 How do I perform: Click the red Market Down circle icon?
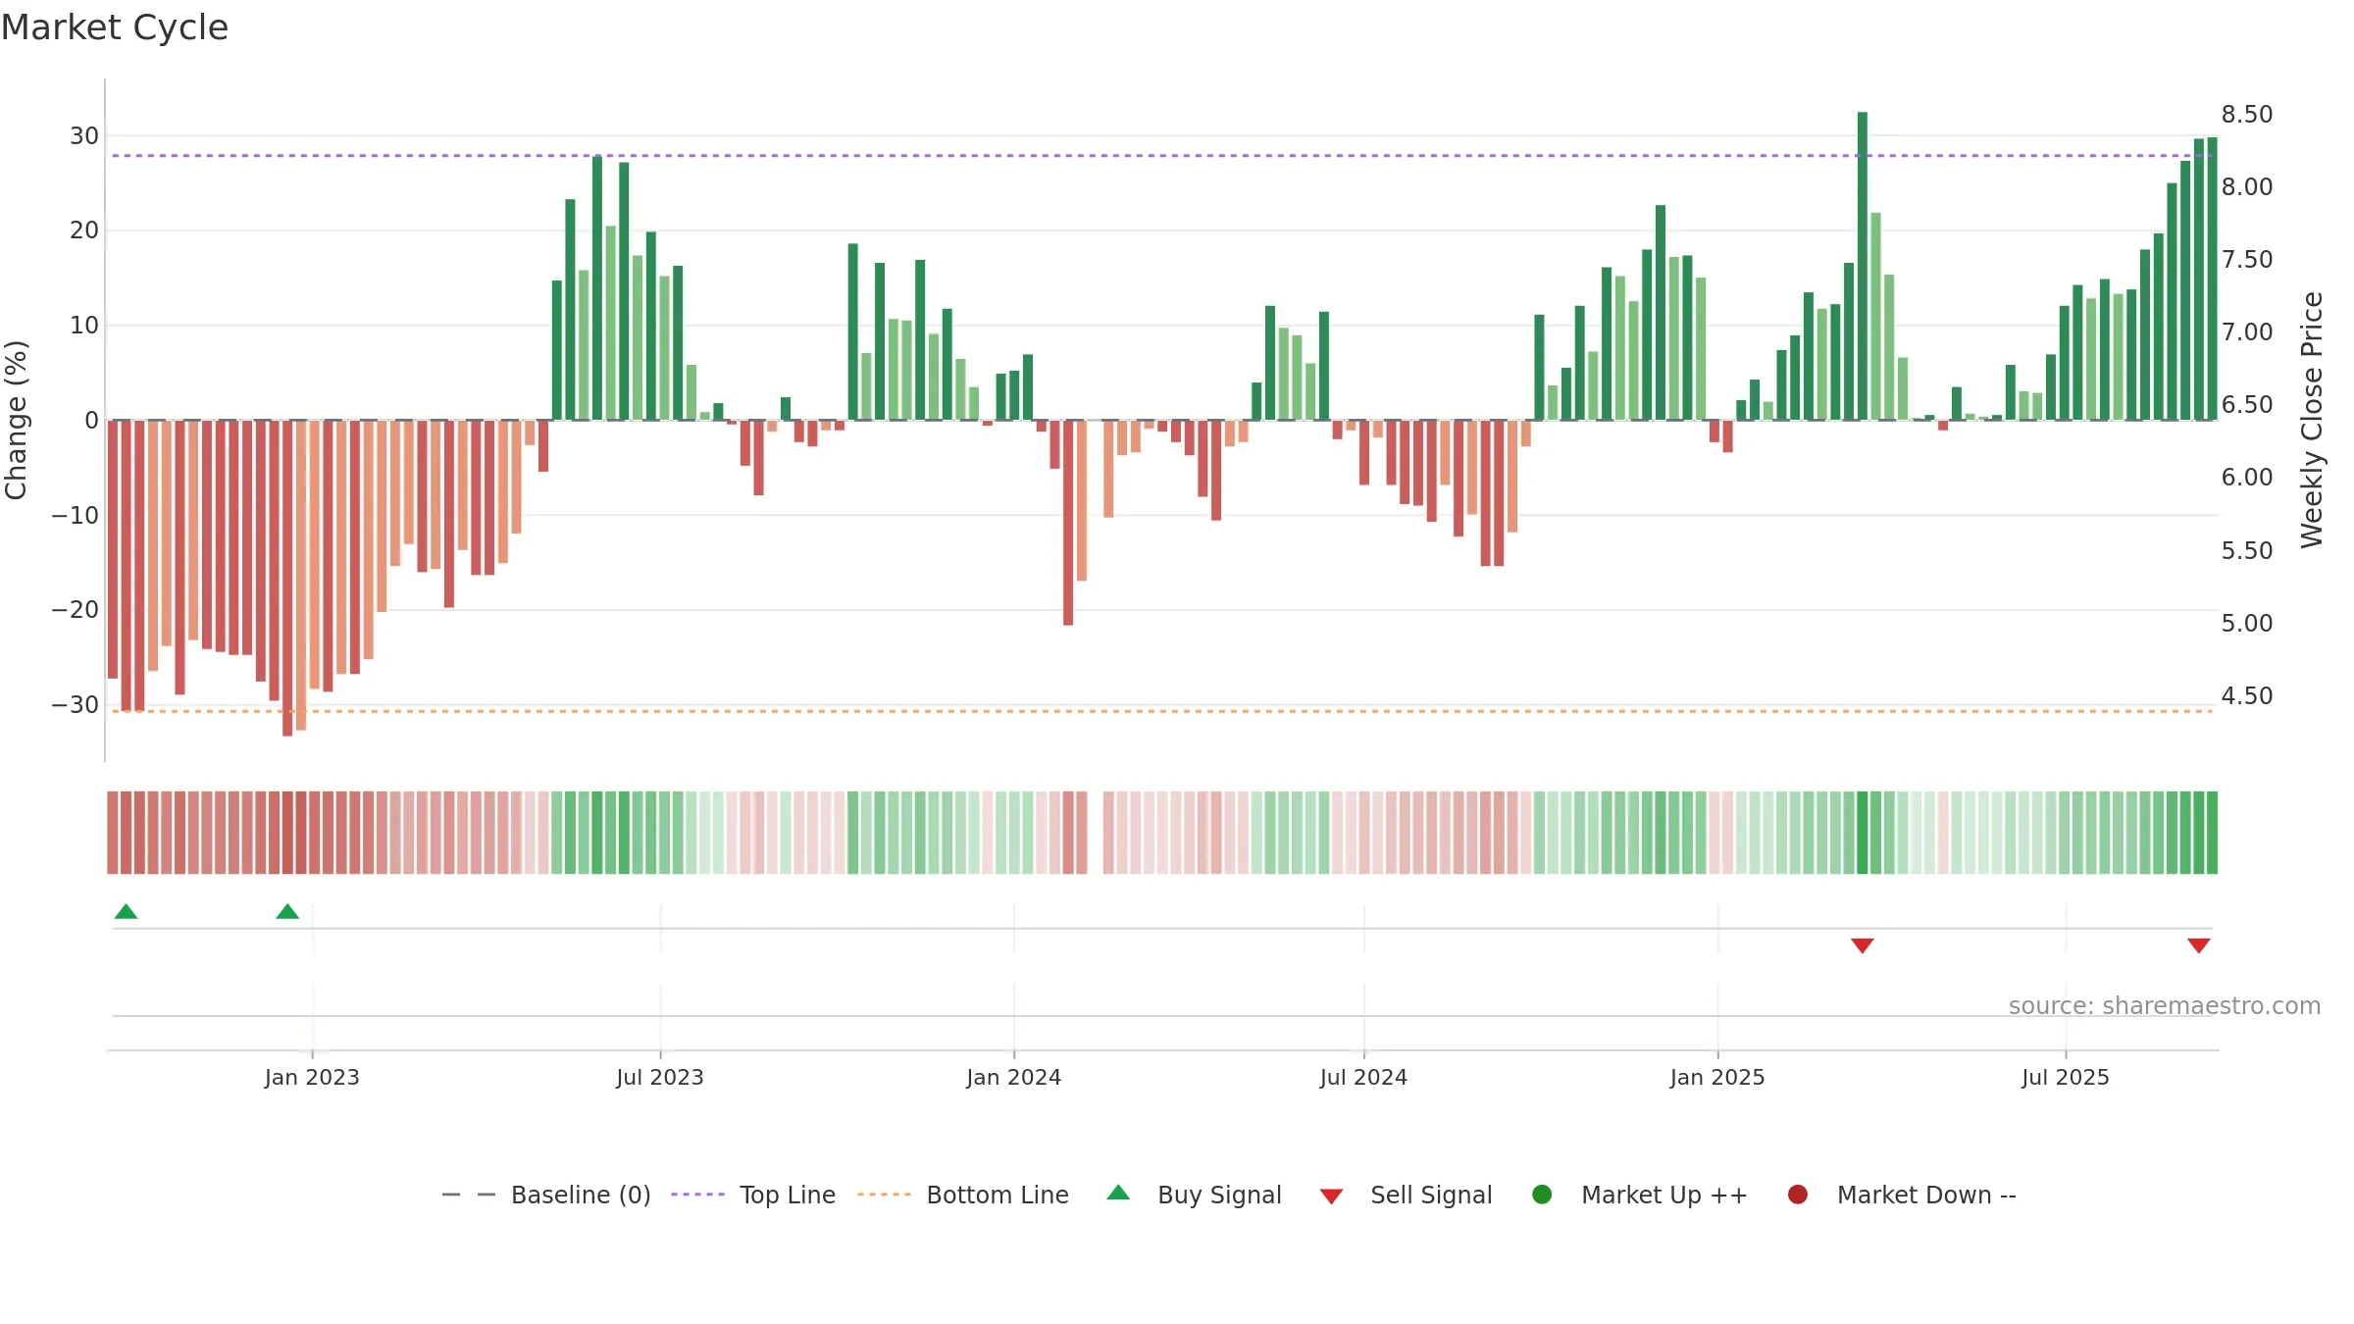(x=1798, y=1195)
